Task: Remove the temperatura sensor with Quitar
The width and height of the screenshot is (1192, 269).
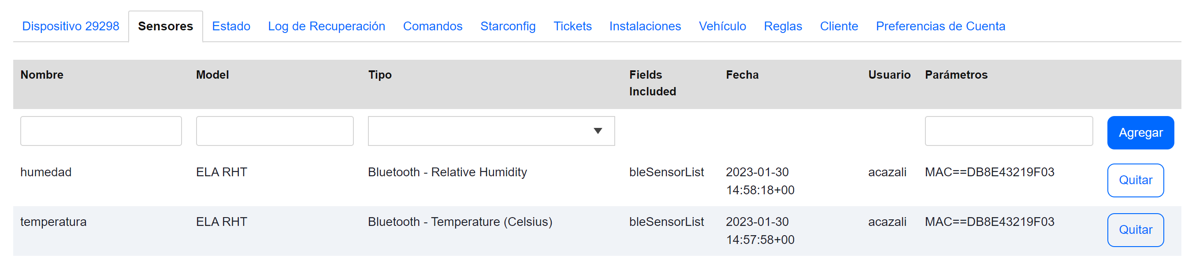Action: pyautogui.click(x=1135, y=230)
